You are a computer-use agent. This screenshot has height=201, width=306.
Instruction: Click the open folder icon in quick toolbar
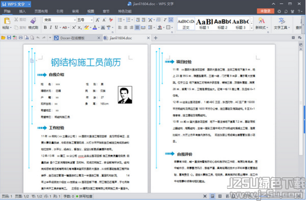click(3, 38)
